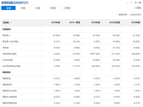The image size is (143, 107).
Task: Click the 2018年报 column header
Action: [96, 23]
